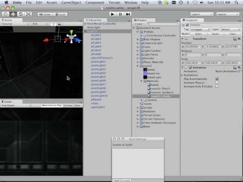Open the Component menu

95,3
